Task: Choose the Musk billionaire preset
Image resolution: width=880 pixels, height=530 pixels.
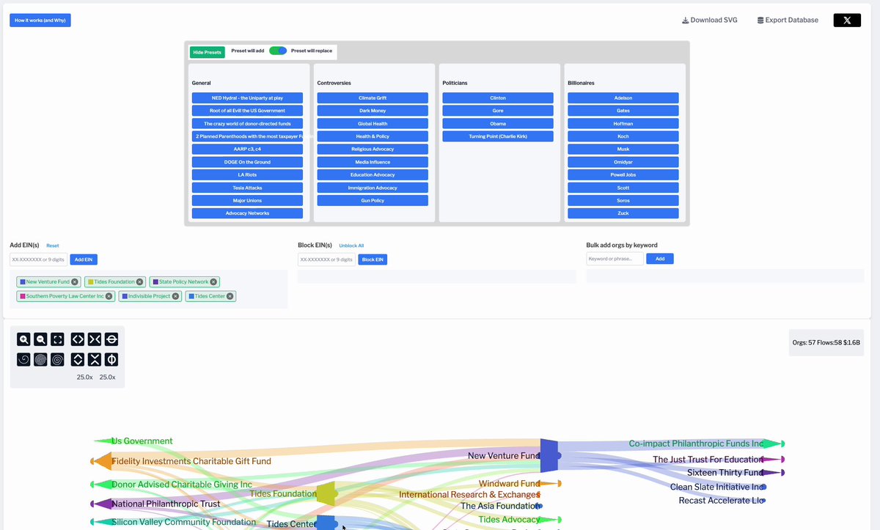Action: [x=623, y=149]
